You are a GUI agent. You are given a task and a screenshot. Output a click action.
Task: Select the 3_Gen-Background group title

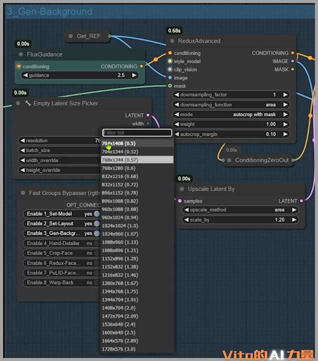pos(49,11)
